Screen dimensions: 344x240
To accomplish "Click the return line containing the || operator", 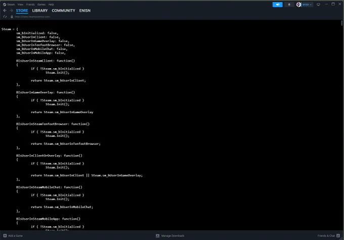I will click(x=87, y=175).
